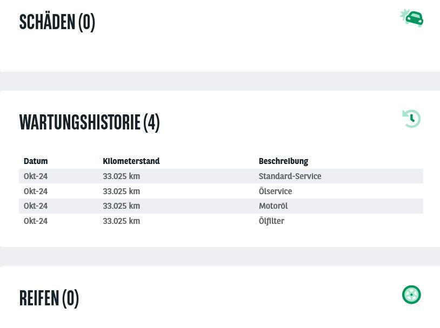The image size is (440, 328).
Task: Click the 33.025 km value in Standard-Service row
Action: 121,176
